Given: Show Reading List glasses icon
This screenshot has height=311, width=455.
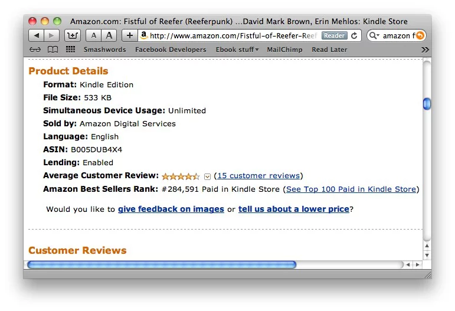Looking at the screenshot, I should tap(35, 50).
